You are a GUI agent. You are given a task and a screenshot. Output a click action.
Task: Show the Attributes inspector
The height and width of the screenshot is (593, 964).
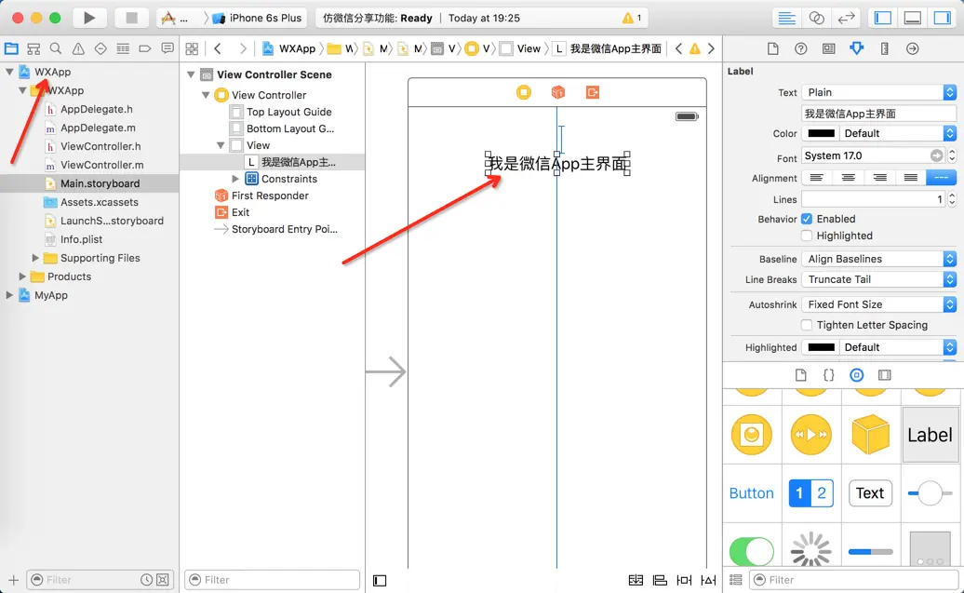pos(856,48)
